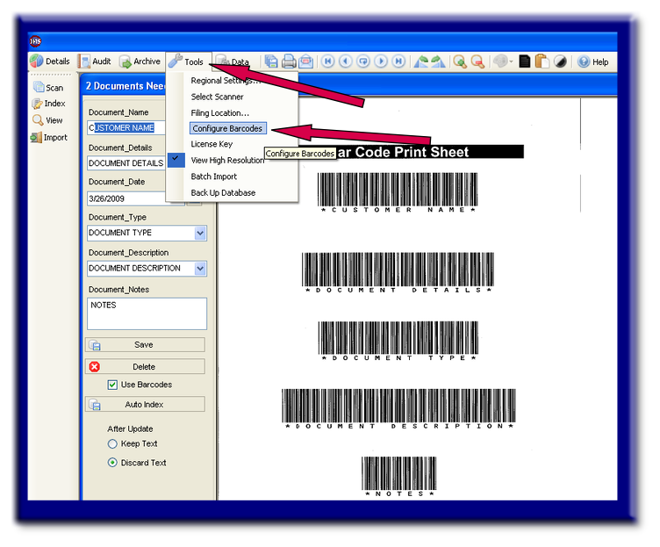Image resolution: width=660 pixels, height=547 pixels.
Task: Click the 'After Update' label
Action: pos(130,428)
